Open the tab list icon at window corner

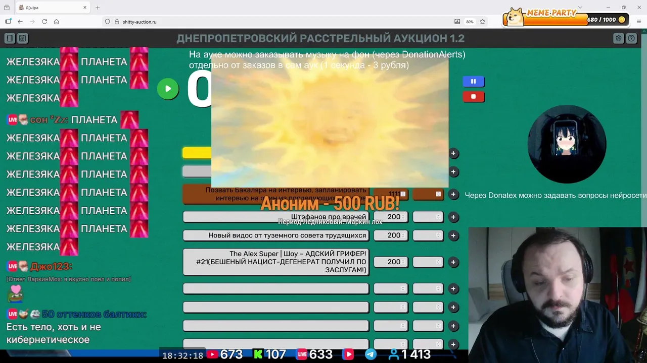tap(7, 8)
